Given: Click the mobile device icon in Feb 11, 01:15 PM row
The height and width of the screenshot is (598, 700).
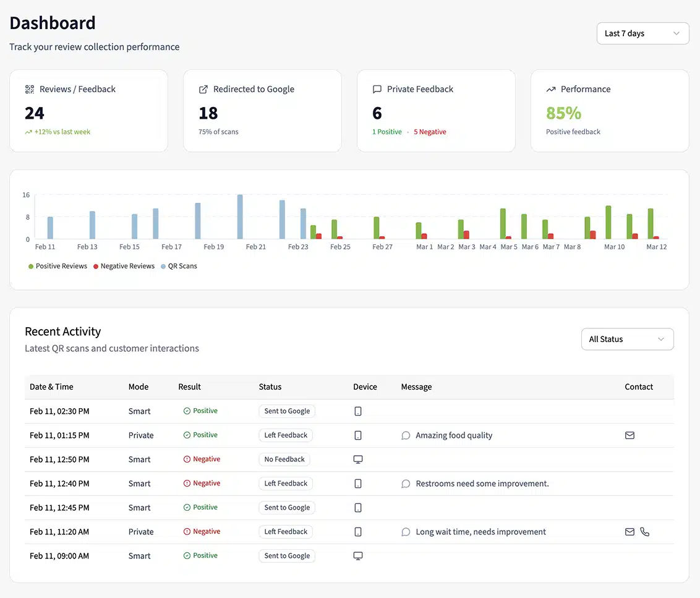Looking at the screenshot, I should [358, 435].
